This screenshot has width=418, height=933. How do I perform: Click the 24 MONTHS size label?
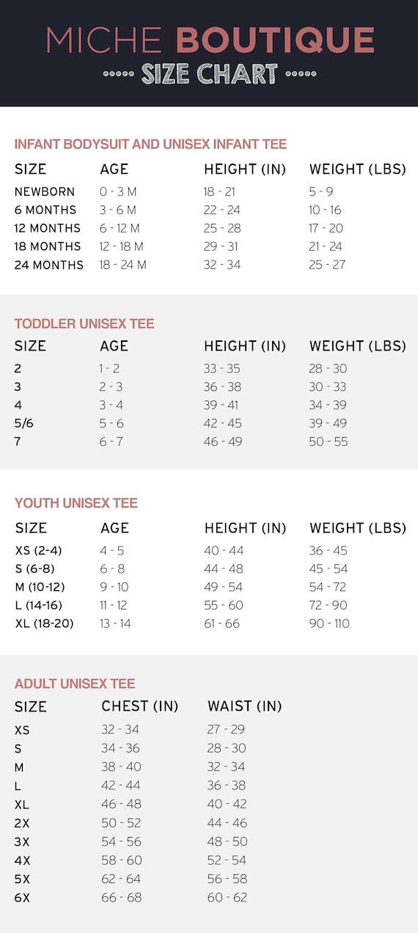(49, 265)
